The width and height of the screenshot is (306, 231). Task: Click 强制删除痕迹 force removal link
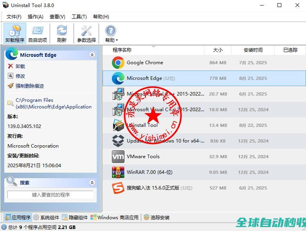coord(30,86)
